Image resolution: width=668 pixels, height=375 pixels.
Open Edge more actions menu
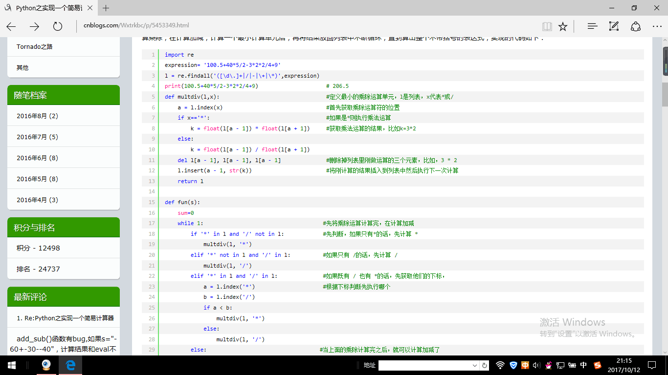(657, 26)
